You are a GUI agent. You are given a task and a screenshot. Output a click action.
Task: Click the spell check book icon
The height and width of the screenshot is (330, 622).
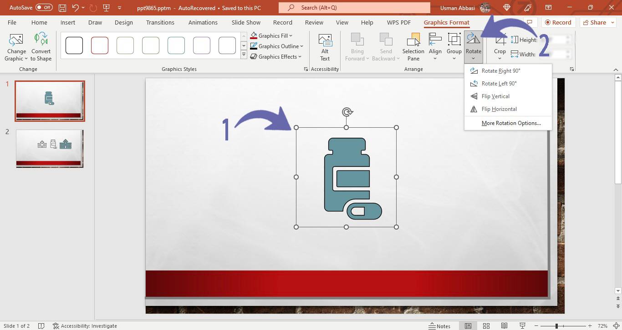(41, 326)
